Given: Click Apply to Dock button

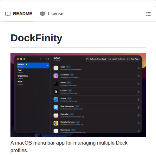Looking at the screenshot, I should (117, 59).
